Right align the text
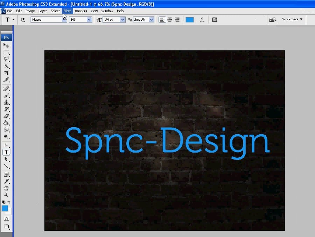 click(x=177, y=20)
